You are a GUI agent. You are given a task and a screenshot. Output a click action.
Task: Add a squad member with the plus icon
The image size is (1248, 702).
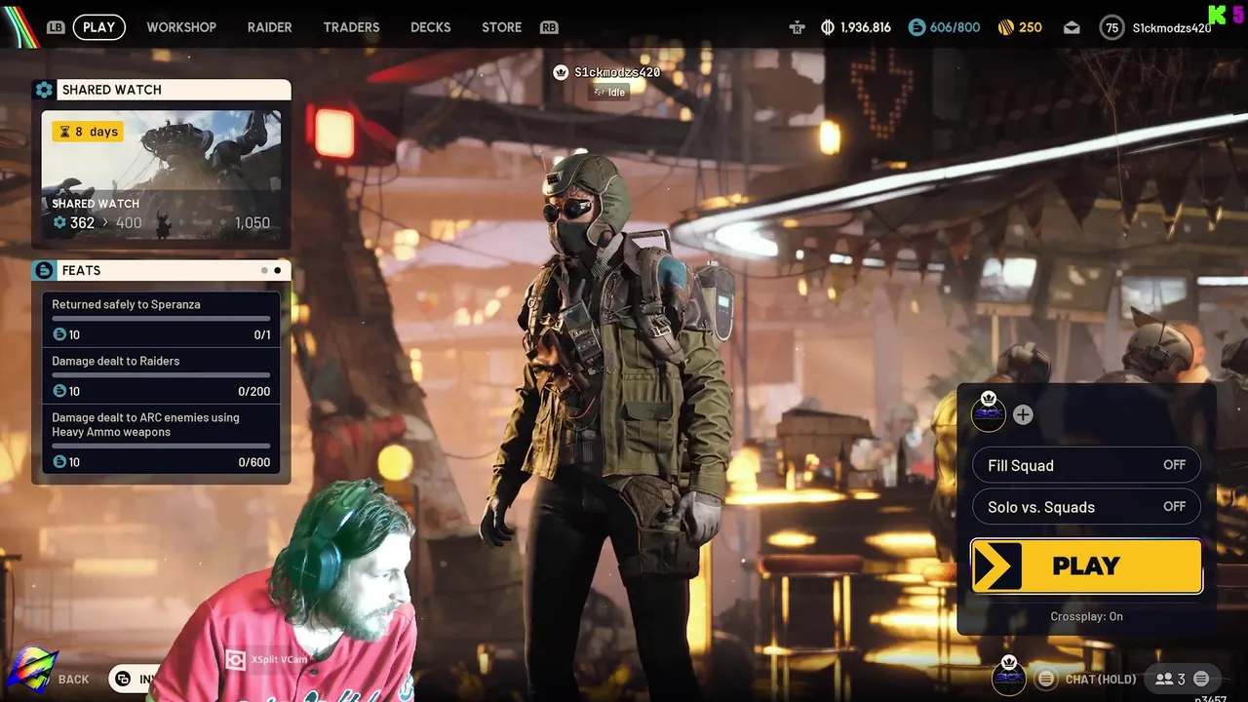tap(1022, 414)
